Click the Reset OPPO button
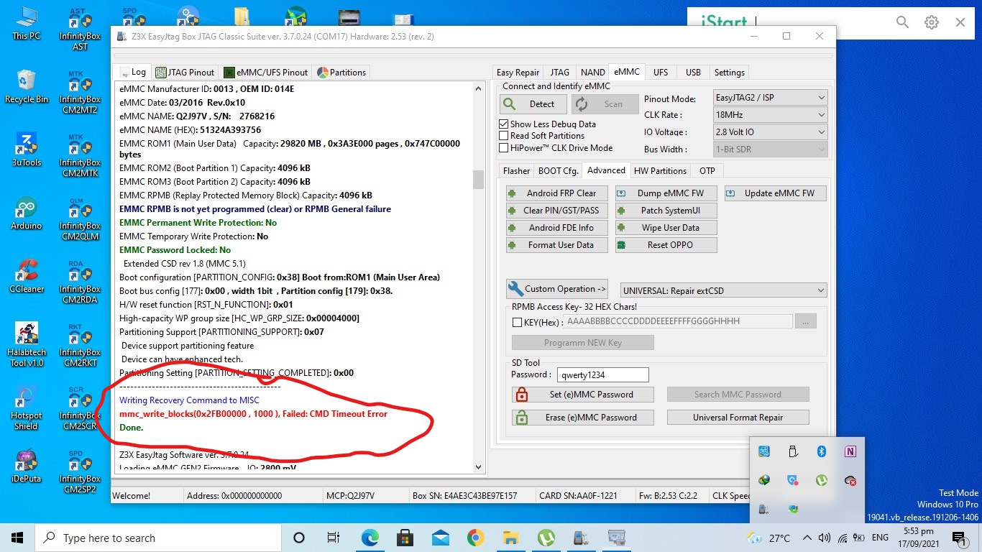 tap(666, 245)
